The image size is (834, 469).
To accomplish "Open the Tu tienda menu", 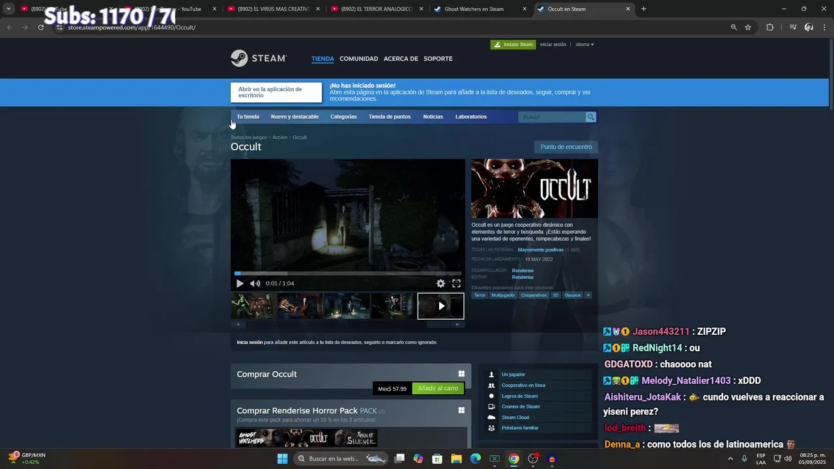I will point(248,117).
